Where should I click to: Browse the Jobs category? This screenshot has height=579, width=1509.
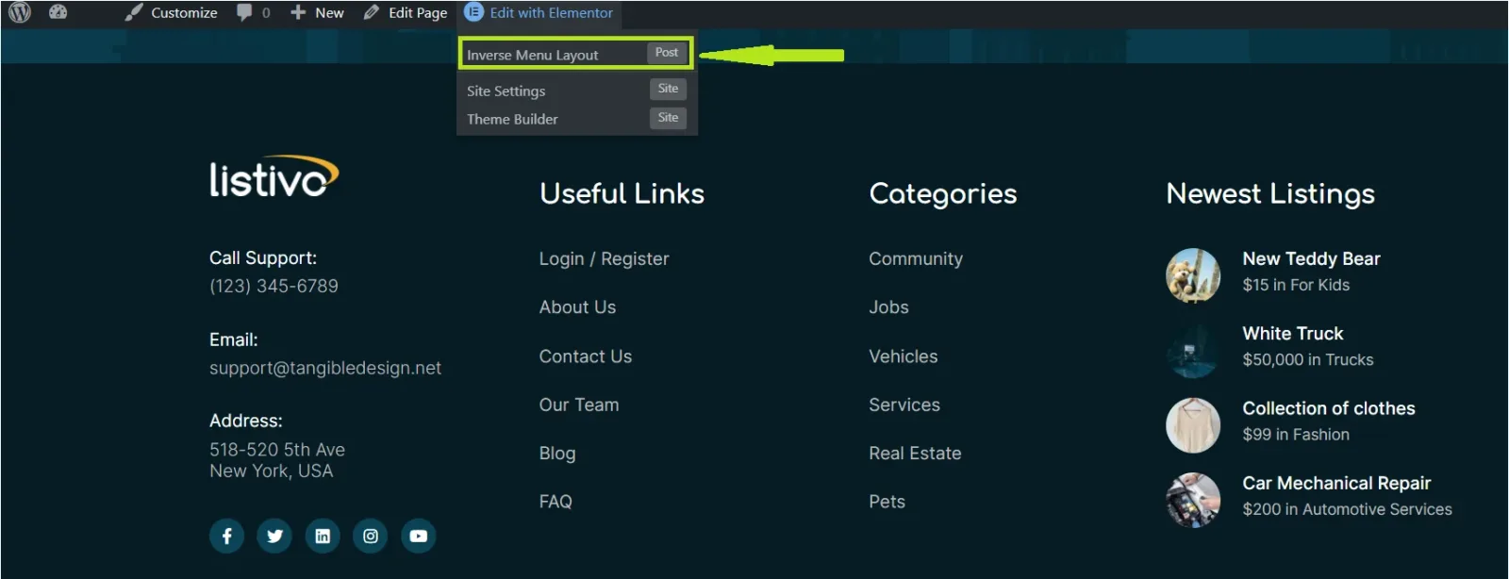888,307
